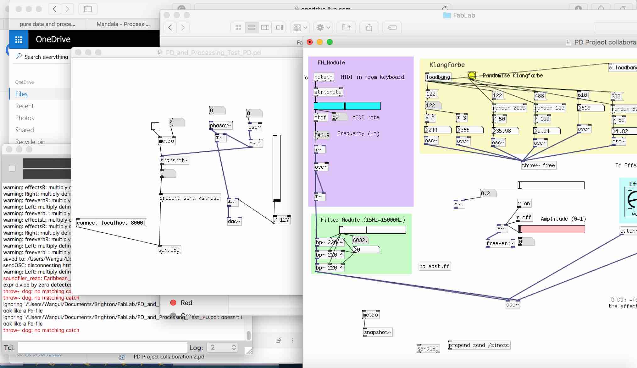
Task: Switch Finder to column view
Action: click(265, 28)
